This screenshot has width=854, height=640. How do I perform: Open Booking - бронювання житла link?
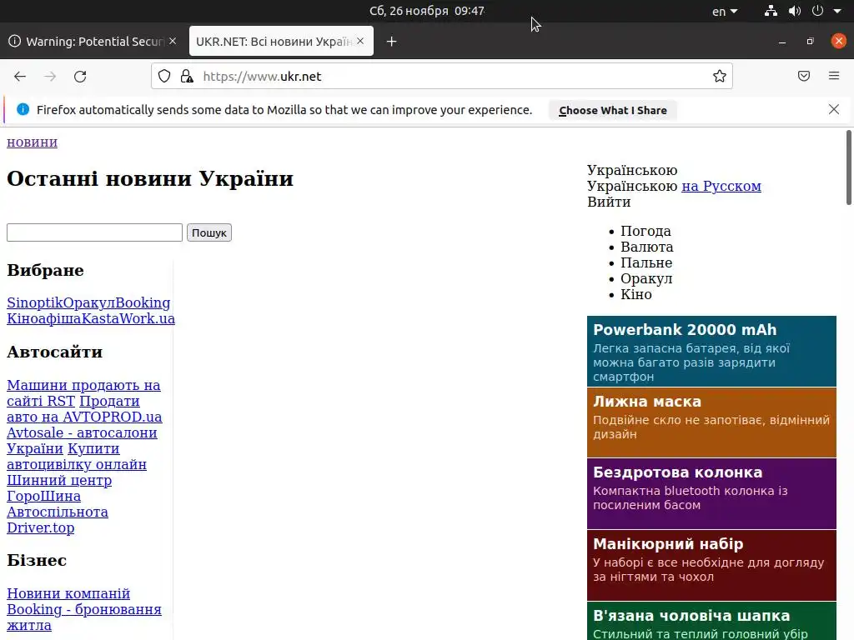tap(84, 617)
